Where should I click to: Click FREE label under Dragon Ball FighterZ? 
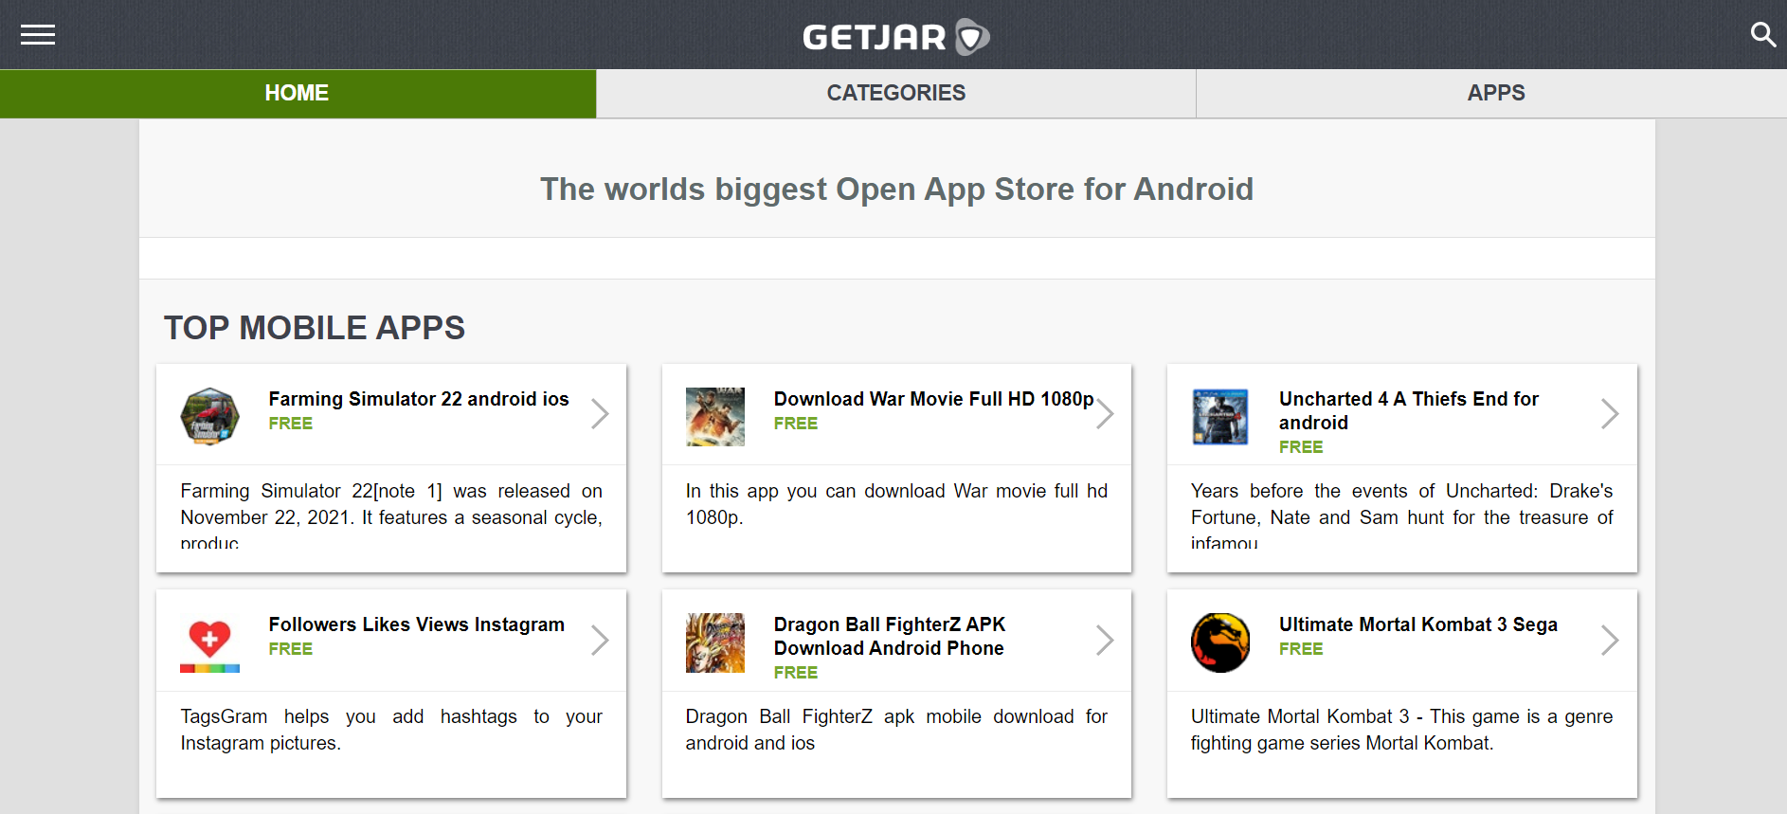pyautogui.click(x=796, y=673)
